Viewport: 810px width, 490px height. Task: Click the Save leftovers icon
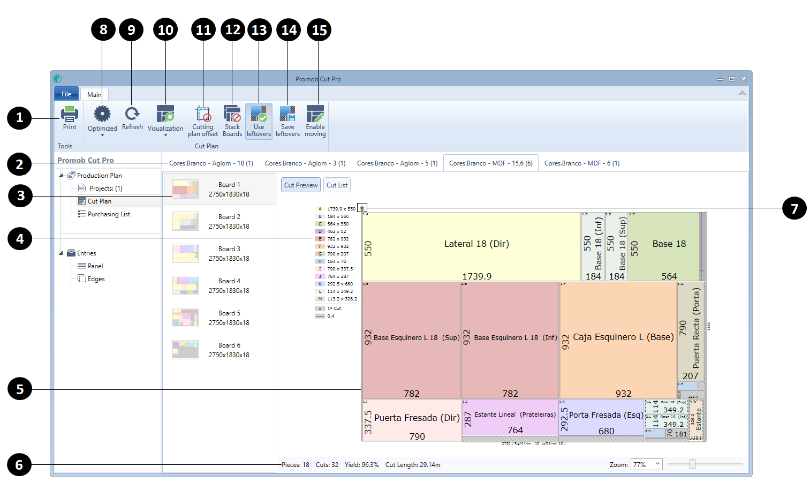[287, 114]
